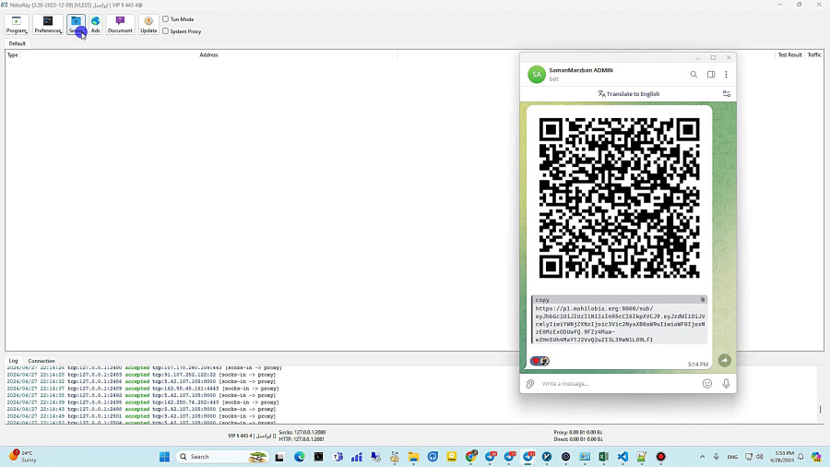This screenshot has width=830, height=467.
Task: Enable the System Proxy checkbox
Action: point(166,31)
